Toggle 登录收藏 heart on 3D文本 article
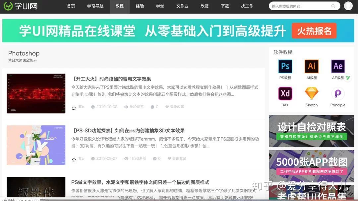Image resolution: width=358 pixels, height=201 pixels. [169, 159]
